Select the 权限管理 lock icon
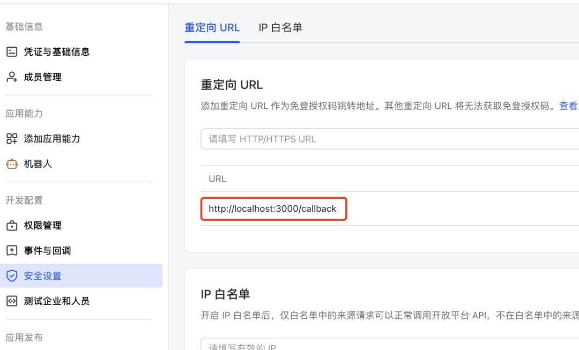 click(11, 225)
